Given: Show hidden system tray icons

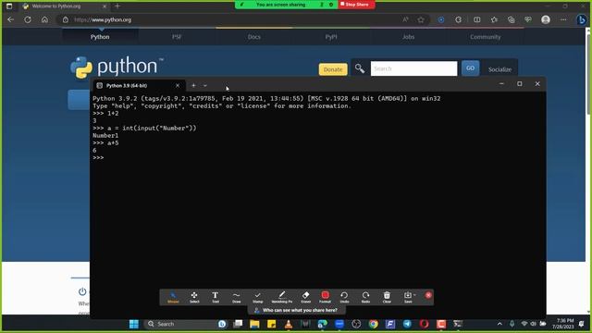Looking at the screenshot, I should point(499,324).
